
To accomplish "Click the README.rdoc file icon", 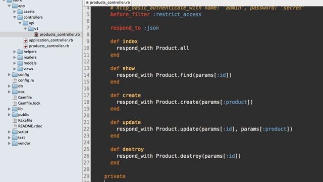I will click(15, 126).
